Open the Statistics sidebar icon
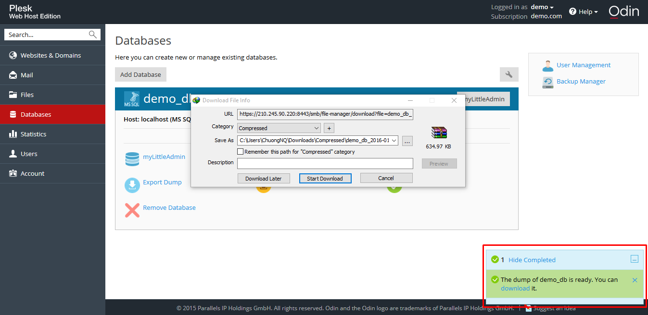648x315 pixels. coord(13,133)
